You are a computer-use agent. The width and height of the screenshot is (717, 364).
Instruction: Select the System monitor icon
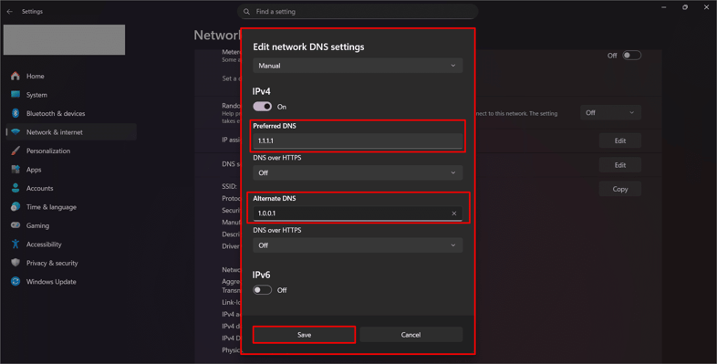tap(16, 95)
